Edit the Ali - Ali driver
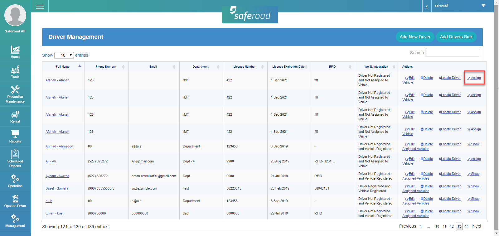This screenshot has width=499, height=236. pyautogui.click(x=410, y=159)
